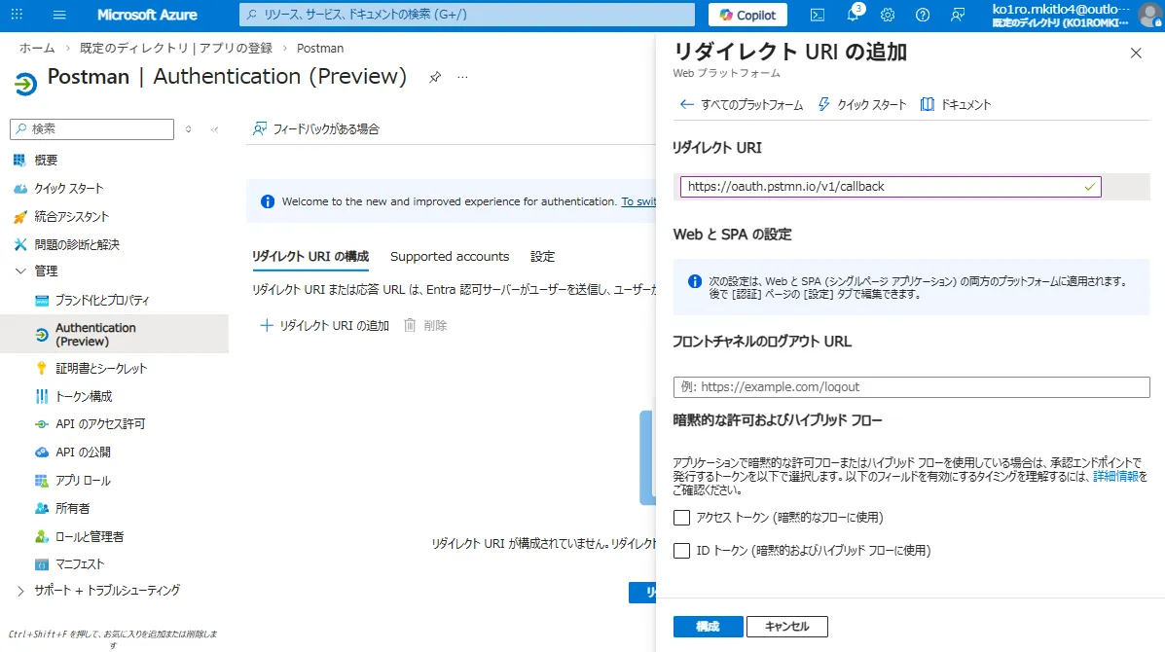Open the notifications bell
The height and width of the screenshot is (652, 1165).
coord(853,15)
